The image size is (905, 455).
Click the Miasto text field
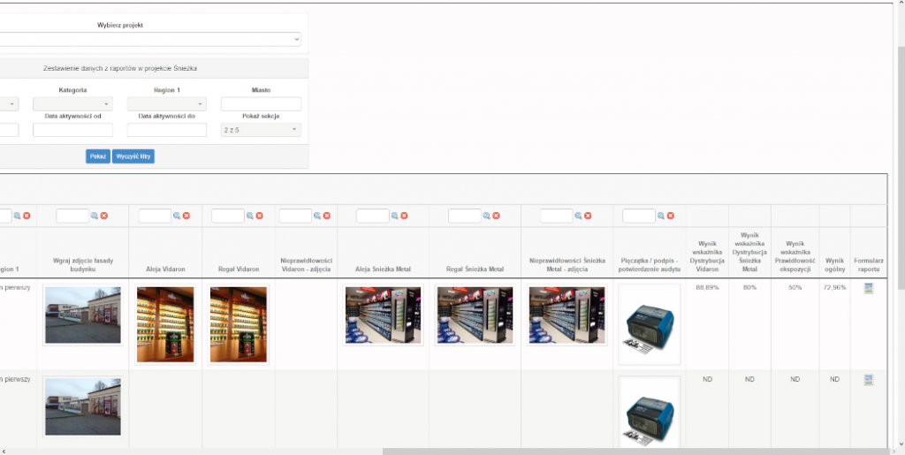(x=261, y=104)
